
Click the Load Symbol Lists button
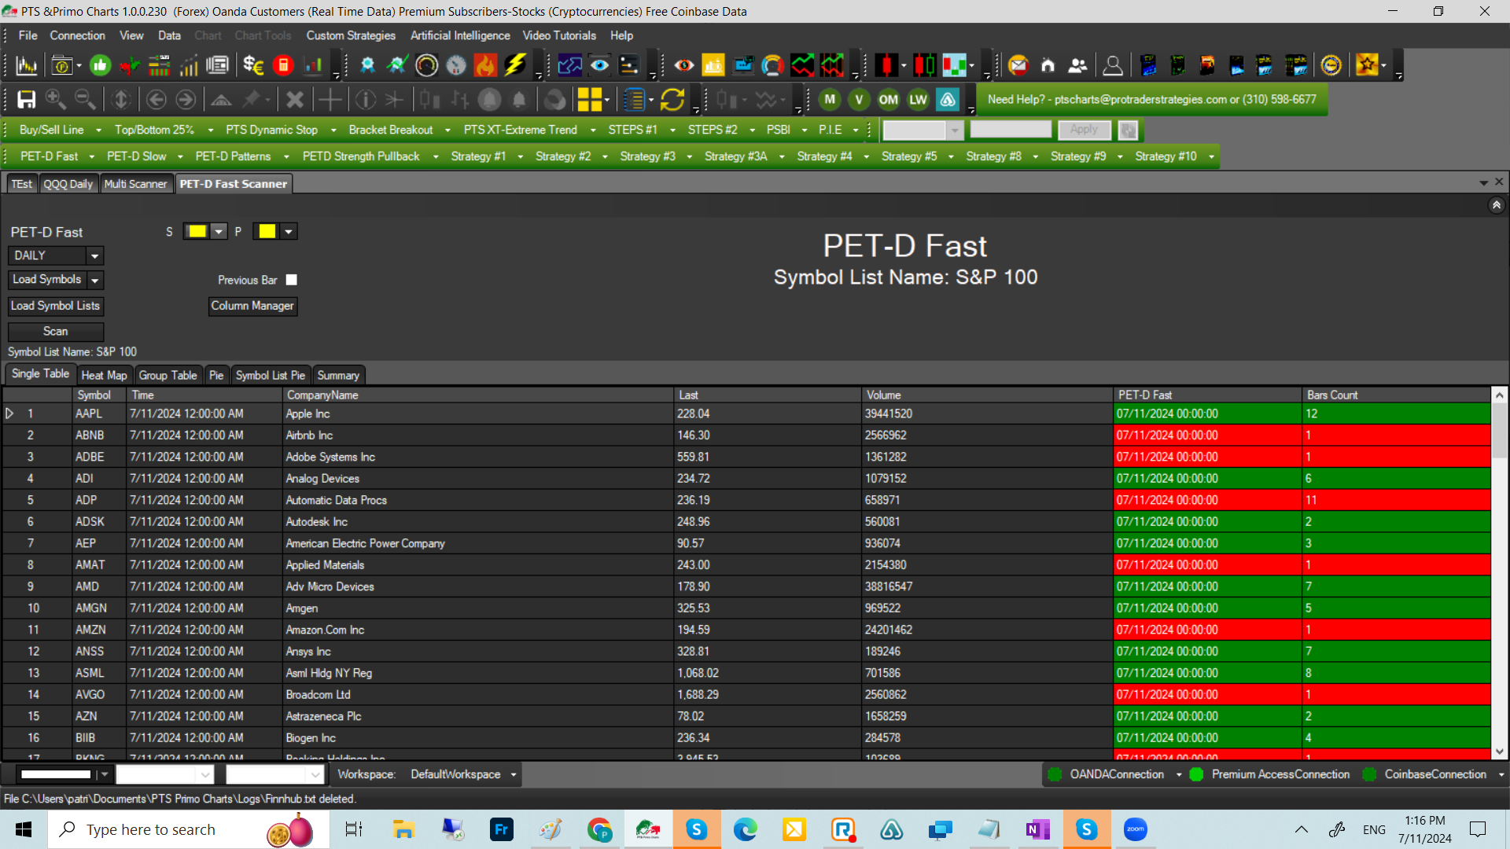55,305
